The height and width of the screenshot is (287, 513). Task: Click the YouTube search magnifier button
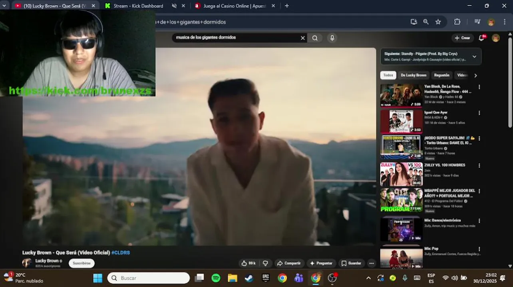coord(315,38)
